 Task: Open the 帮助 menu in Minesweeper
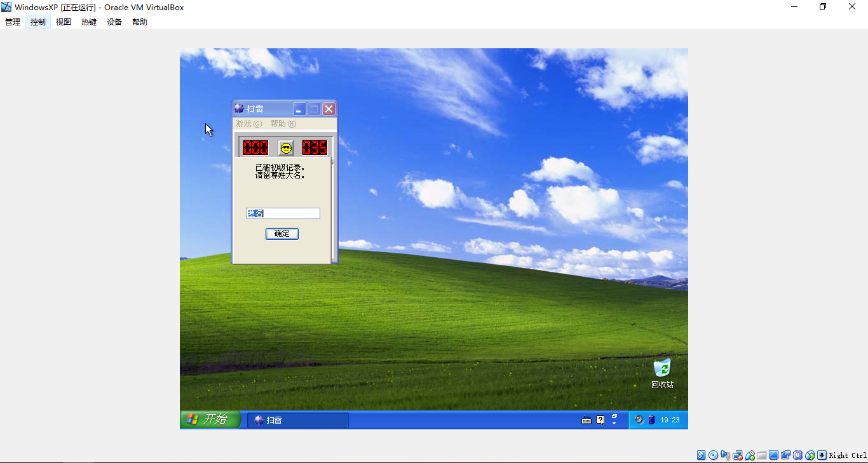[282, 124]
